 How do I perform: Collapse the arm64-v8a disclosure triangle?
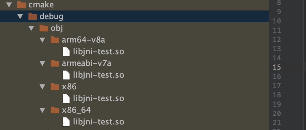pyautogui.click(x=42, y=40)
